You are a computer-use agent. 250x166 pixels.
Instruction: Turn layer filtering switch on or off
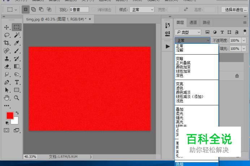point(245,32)
